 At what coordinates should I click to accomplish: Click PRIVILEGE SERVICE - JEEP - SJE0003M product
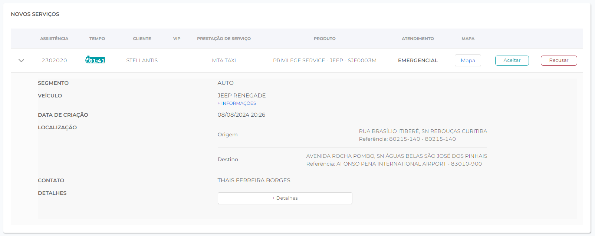coord(325,60)
